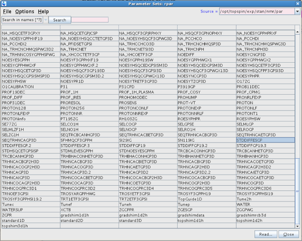Select the SELCO1H parameter set

click(x=89, y=124)
